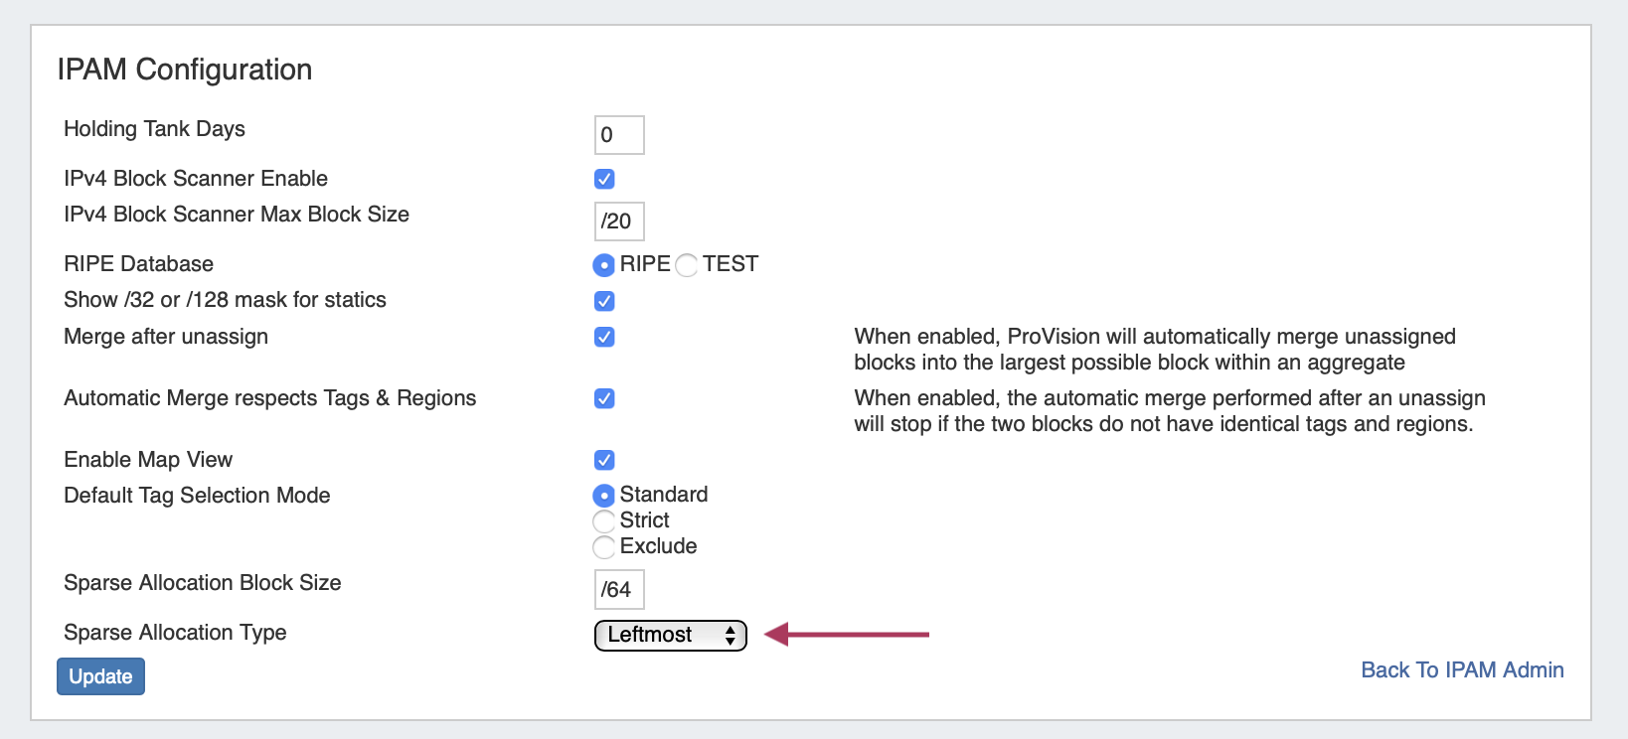Screen dimensions: 1628x739
Task: Disable the Merge after unassign checkbox
Action: coord(604,337)
